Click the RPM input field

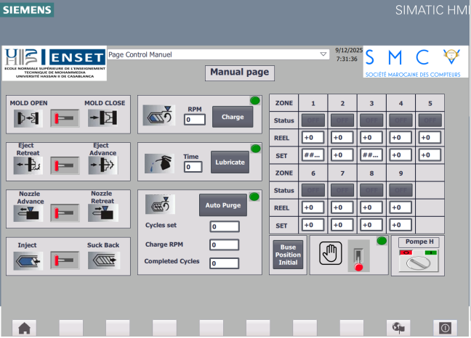(195, 120)
